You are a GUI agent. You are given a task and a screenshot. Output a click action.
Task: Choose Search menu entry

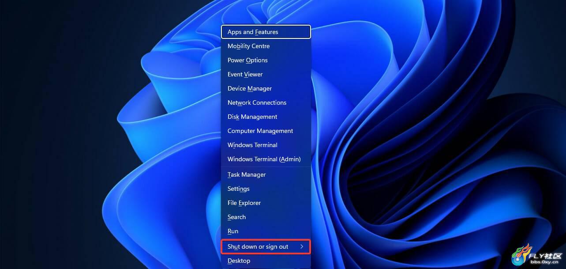click(x=266, y=217)
